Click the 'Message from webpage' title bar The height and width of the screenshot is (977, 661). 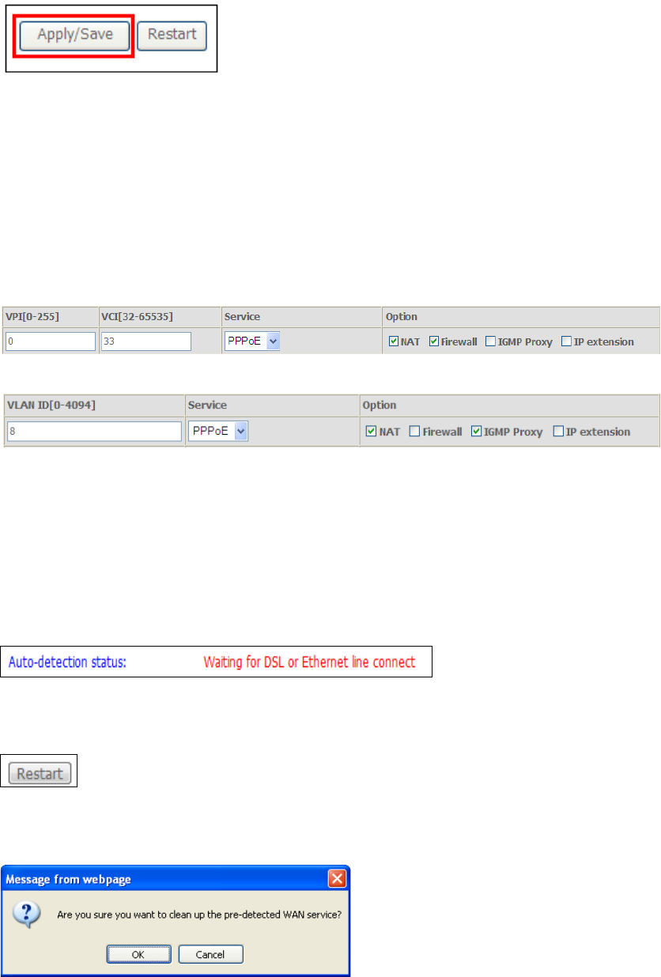click(176, 878)
